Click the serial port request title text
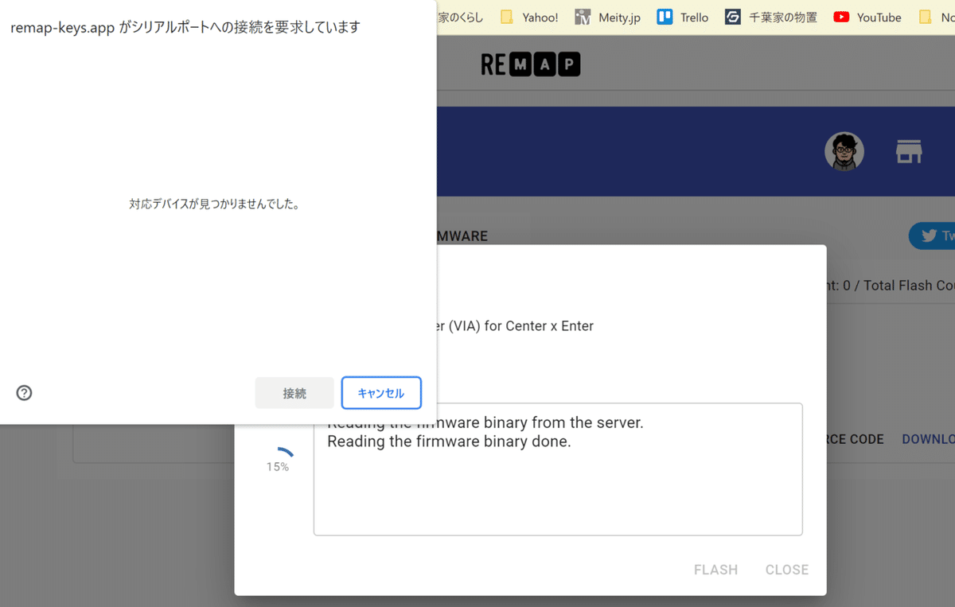The image size is (955, 607). tap(185, 27)
